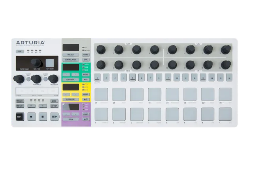Turn the TEMPO / VALUE knob

[36, 63]
